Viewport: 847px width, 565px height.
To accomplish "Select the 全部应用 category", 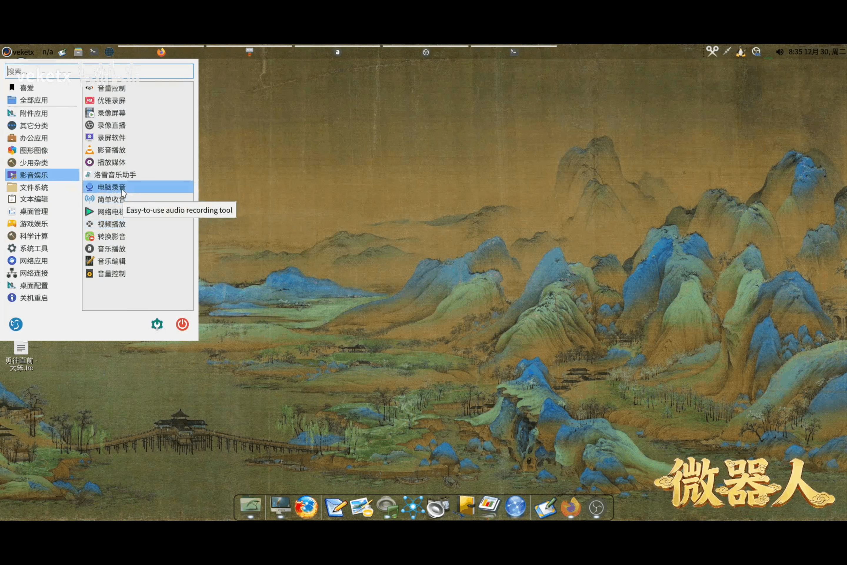I will [42, 100].
